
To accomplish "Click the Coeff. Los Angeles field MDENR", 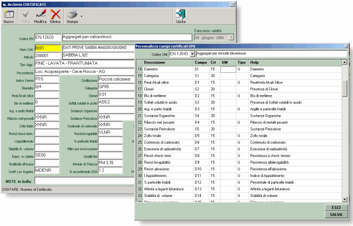I will click(47, 171).
